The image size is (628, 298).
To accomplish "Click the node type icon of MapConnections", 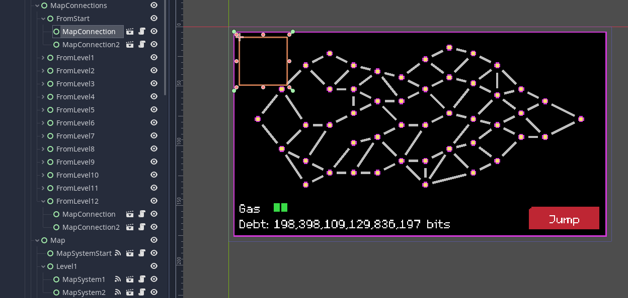I will pyautogui.click(x=44, y=6).
